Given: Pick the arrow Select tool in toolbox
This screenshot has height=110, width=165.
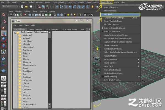Looking at the screenshot, I should coord(4,15).
